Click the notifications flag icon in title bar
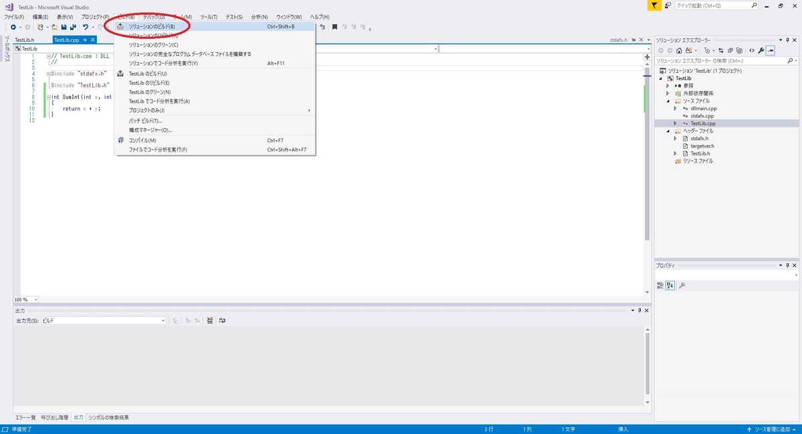This screenshot has width=802, height=434. [x=654, y=5]
